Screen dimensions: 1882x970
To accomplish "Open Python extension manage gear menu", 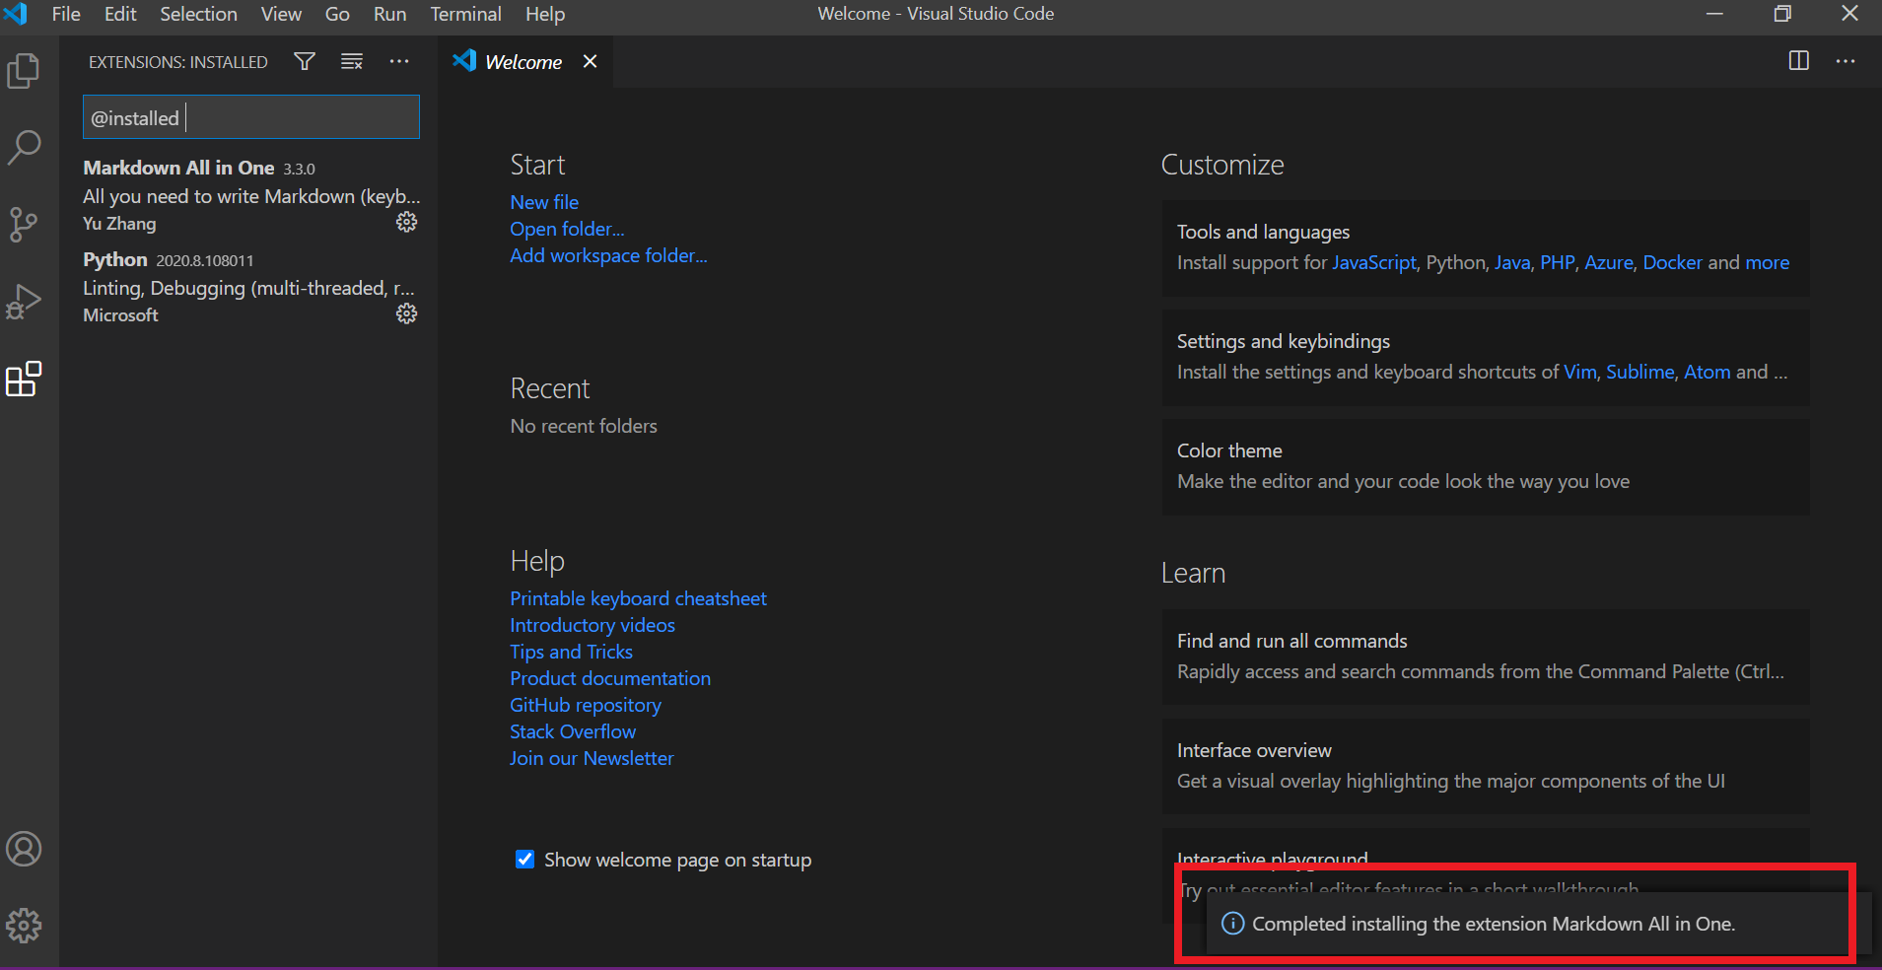I will pos(406,314).
